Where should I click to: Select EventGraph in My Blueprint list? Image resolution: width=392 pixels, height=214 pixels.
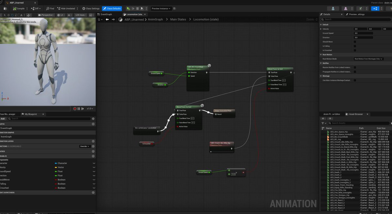coord(7,128)
